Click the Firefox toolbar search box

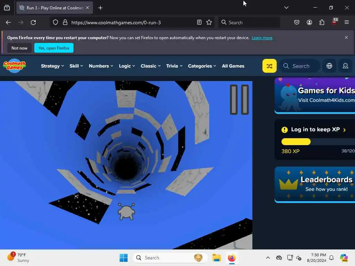(249, 23)
